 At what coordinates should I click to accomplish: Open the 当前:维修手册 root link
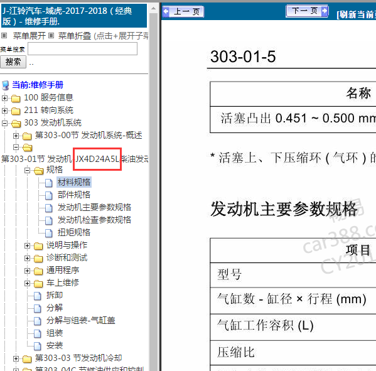click(x=38, y=85)
